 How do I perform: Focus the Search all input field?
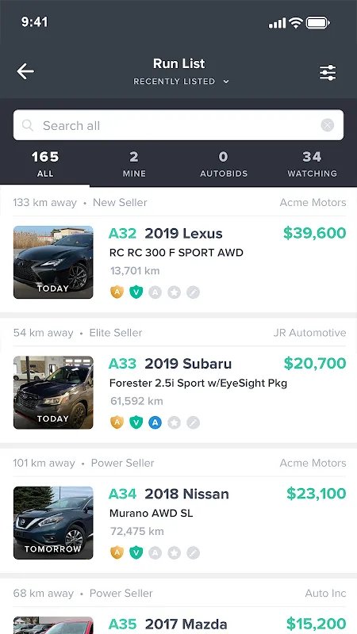pos(178,125)
